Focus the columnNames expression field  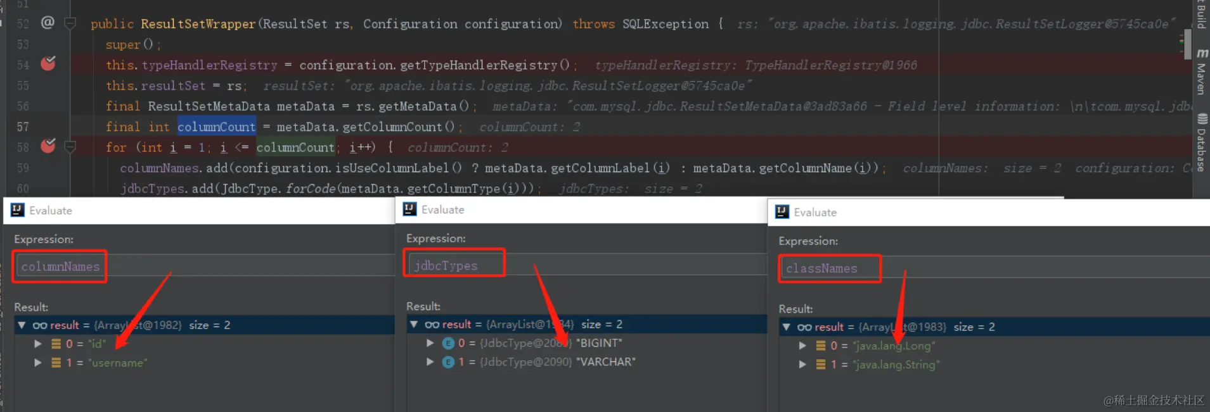point(204,266)
